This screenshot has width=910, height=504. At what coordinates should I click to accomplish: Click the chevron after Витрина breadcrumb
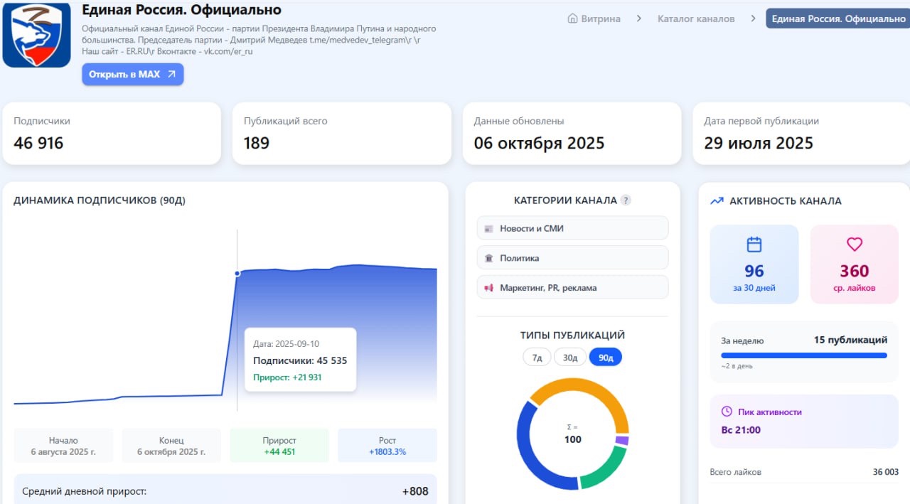click(x=639, y=18)
